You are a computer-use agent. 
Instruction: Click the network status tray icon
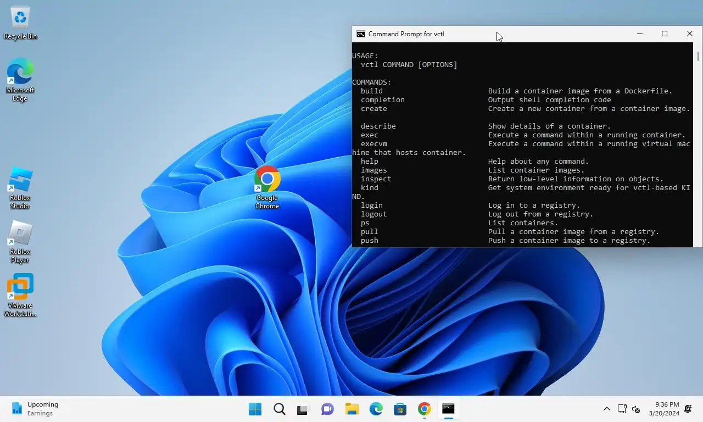pos(622,409)
